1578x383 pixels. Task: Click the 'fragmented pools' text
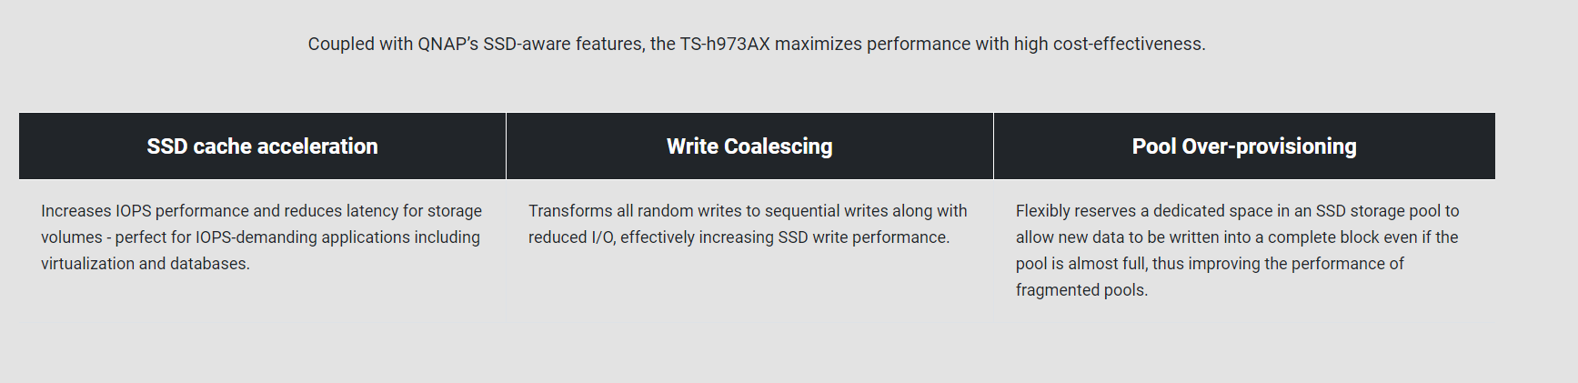tap(1080, 290)
